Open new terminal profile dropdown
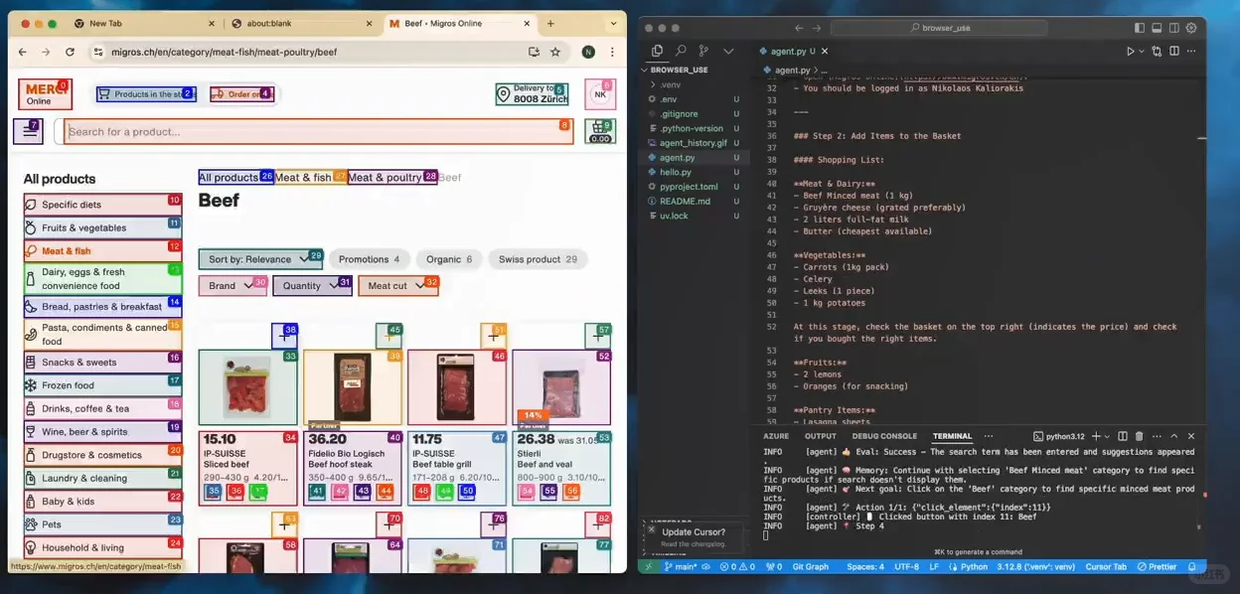The image size is (1240, 594). [1109, 436]
